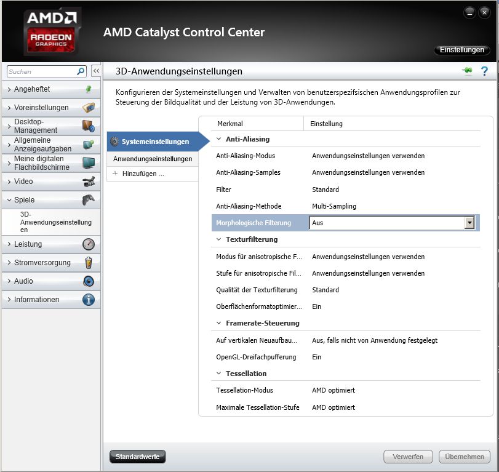Select 3D-Anwendungseinstellungen under Spiele
This screenshot has width=499, height=472.
(x=56, y=222)
